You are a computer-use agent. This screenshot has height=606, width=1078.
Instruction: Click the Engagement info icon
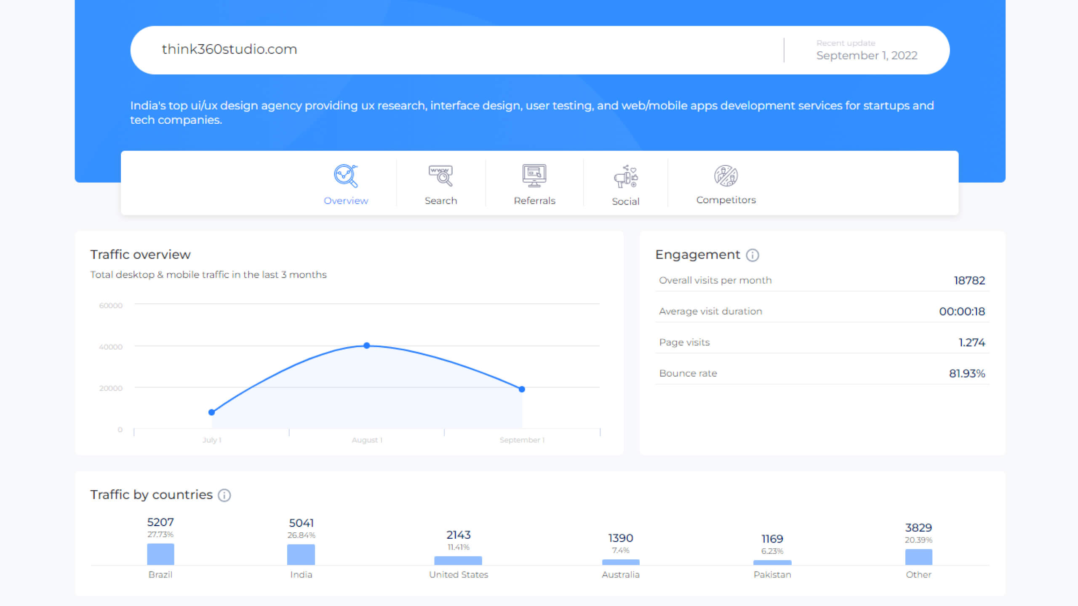point(752,255)
